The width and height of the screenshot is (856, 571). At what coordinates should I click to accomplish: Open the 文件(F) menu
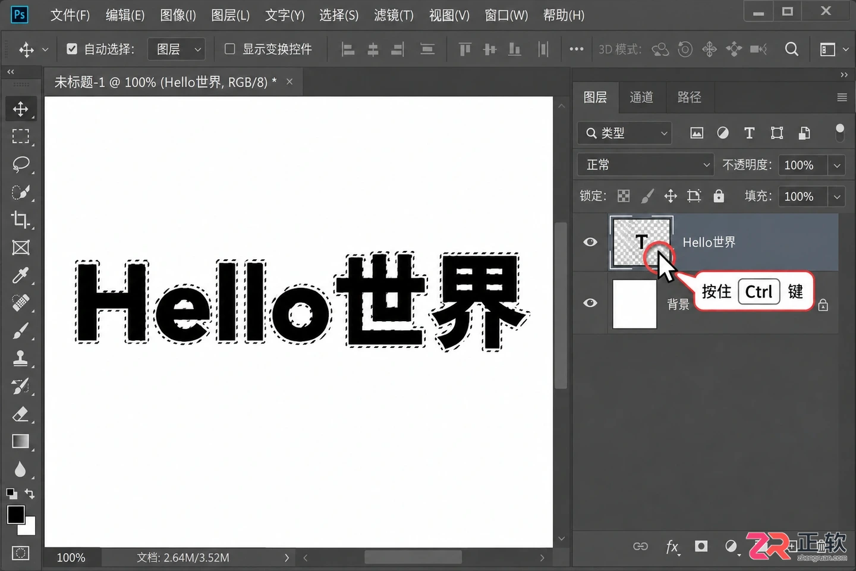tap(70, 15)
